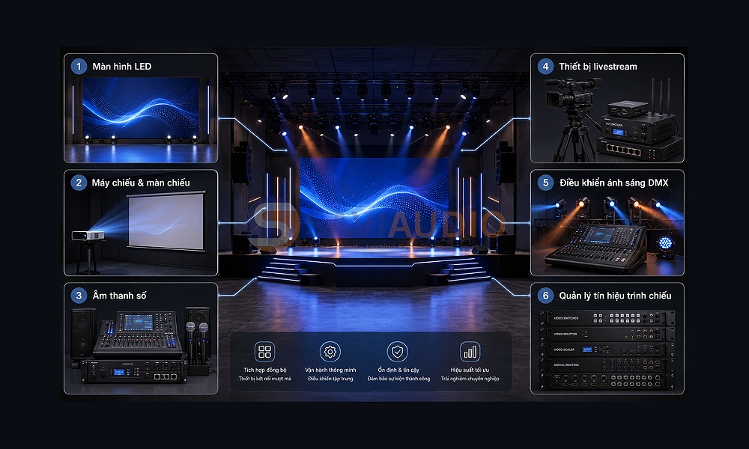The height and width of the screenshot is (449, 749).
Task: Open the digital audio mixer picture in card 3
Action: point(138,334)
